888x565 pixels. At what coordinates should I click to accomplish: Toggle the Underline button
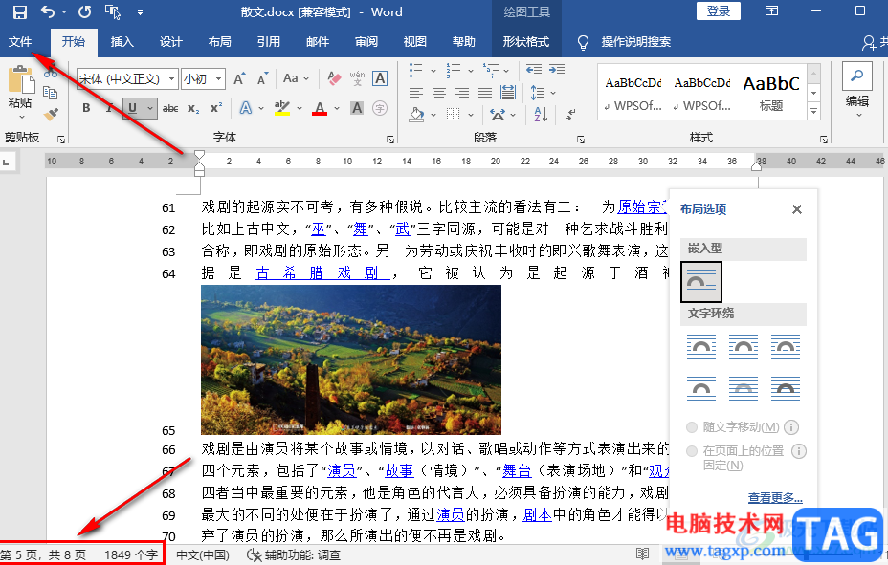point(132,107)
